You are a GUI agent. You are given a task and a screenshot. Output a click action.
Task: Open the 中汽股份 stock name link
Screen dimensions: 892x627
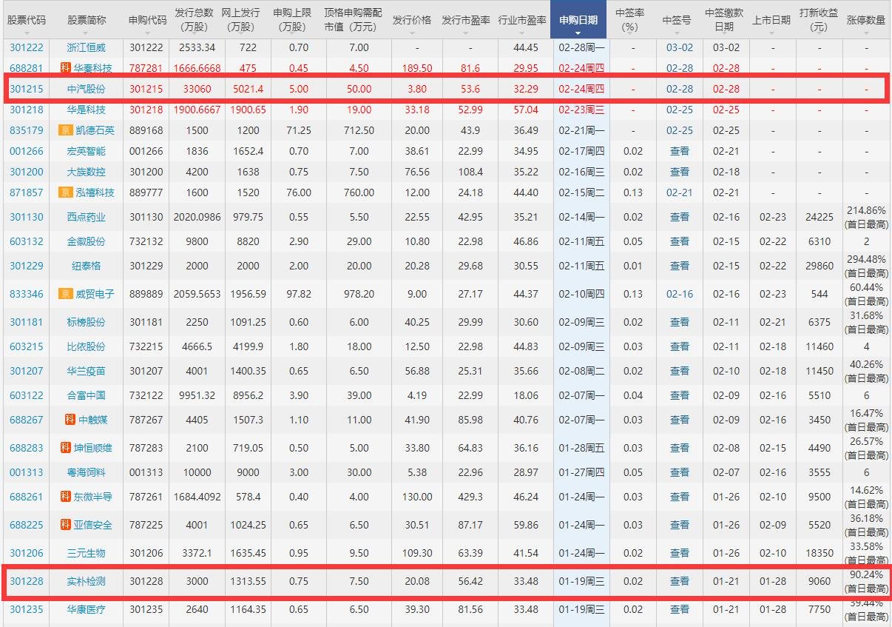coord(87,89)
